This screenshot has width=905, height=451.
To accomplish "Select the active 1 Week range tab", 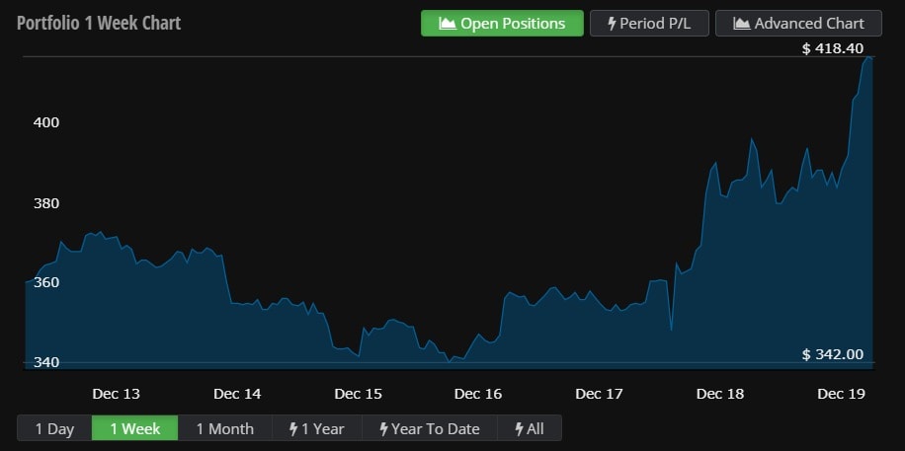I will click(x=134, y=428).
